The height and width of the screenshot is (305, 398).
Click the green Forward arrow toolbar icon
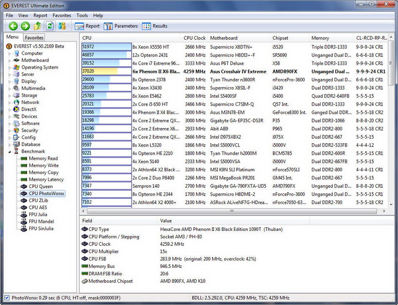pyautogui.click(x=25, y=26)
